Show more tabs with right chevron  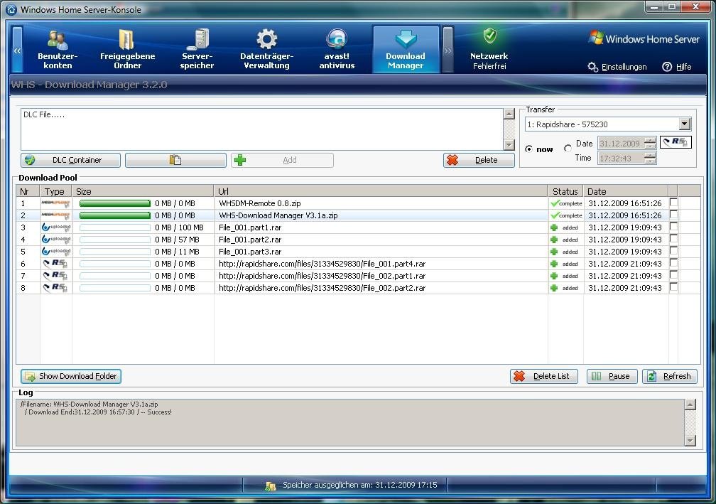[x=447, y=50]
